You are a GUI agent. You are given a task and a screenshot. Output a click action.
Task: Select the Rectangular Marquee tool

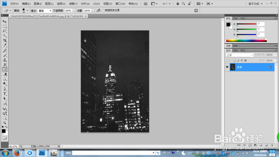click(x=5, y=26)
